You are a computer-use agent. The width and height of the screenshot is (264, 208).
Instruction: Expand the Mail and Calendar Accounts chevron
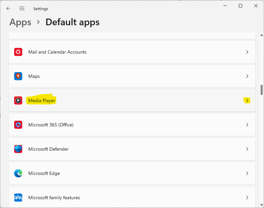[247, 52]
